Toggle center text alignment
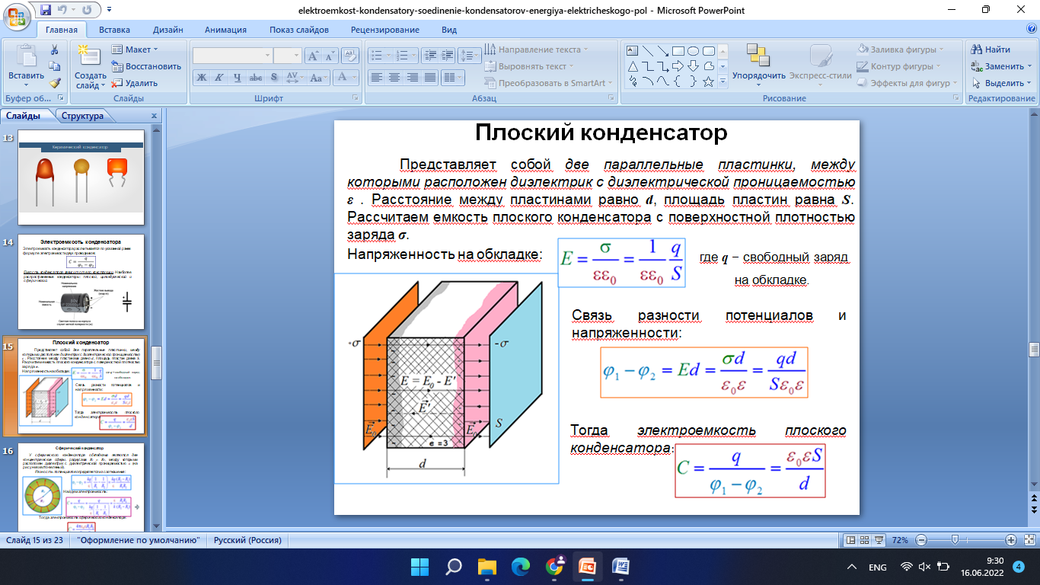This screenshot has height=585, width=1040. (394, 77)
